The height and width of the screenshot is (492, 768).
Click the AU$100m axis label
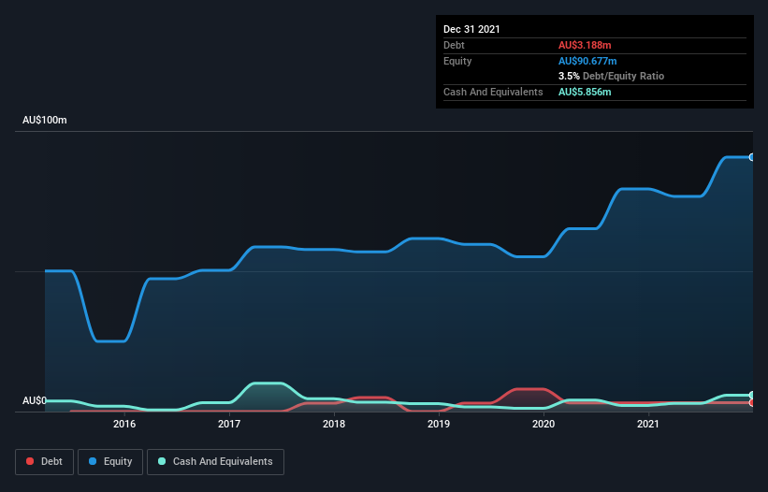pos(45,120)
